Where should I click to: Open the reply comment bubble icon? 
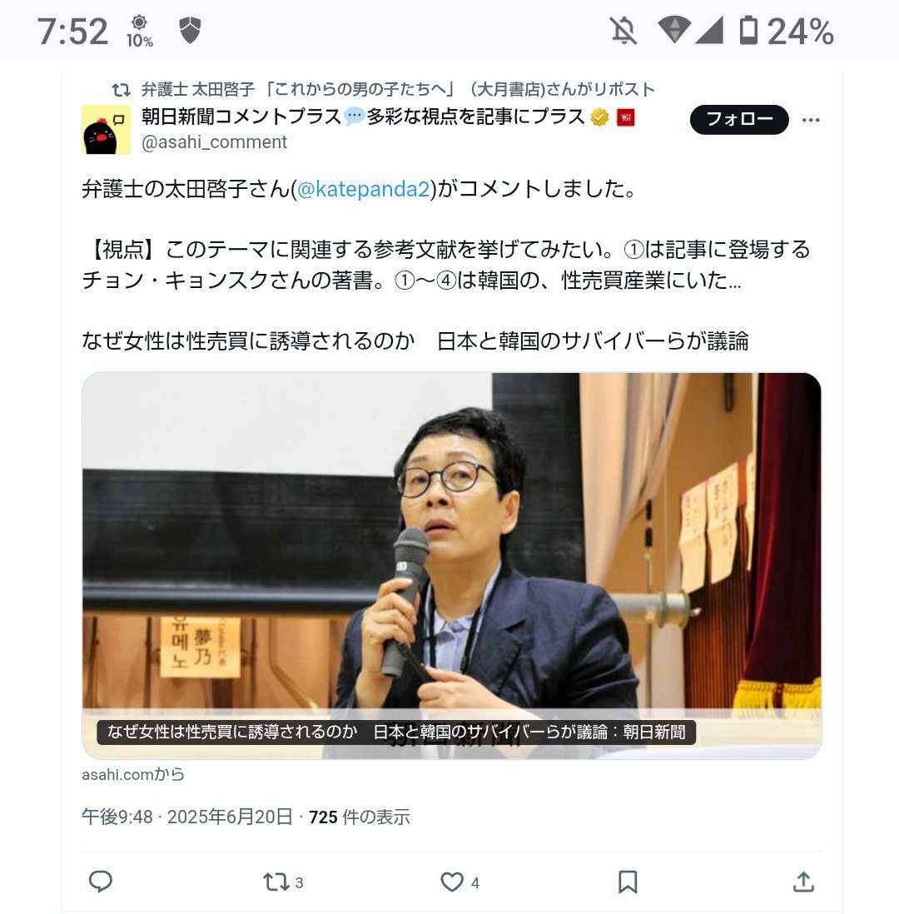(100, 882)
